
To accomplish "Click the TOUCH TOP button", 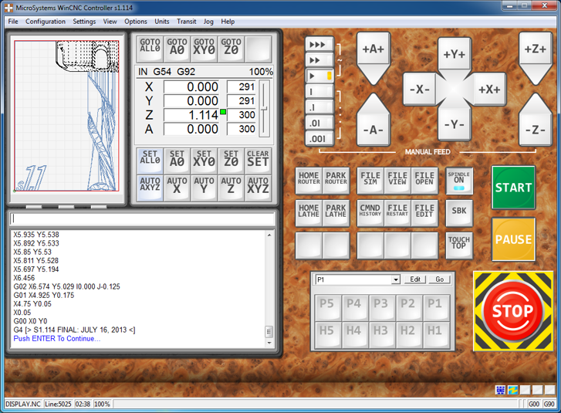I will pos(459,245).
